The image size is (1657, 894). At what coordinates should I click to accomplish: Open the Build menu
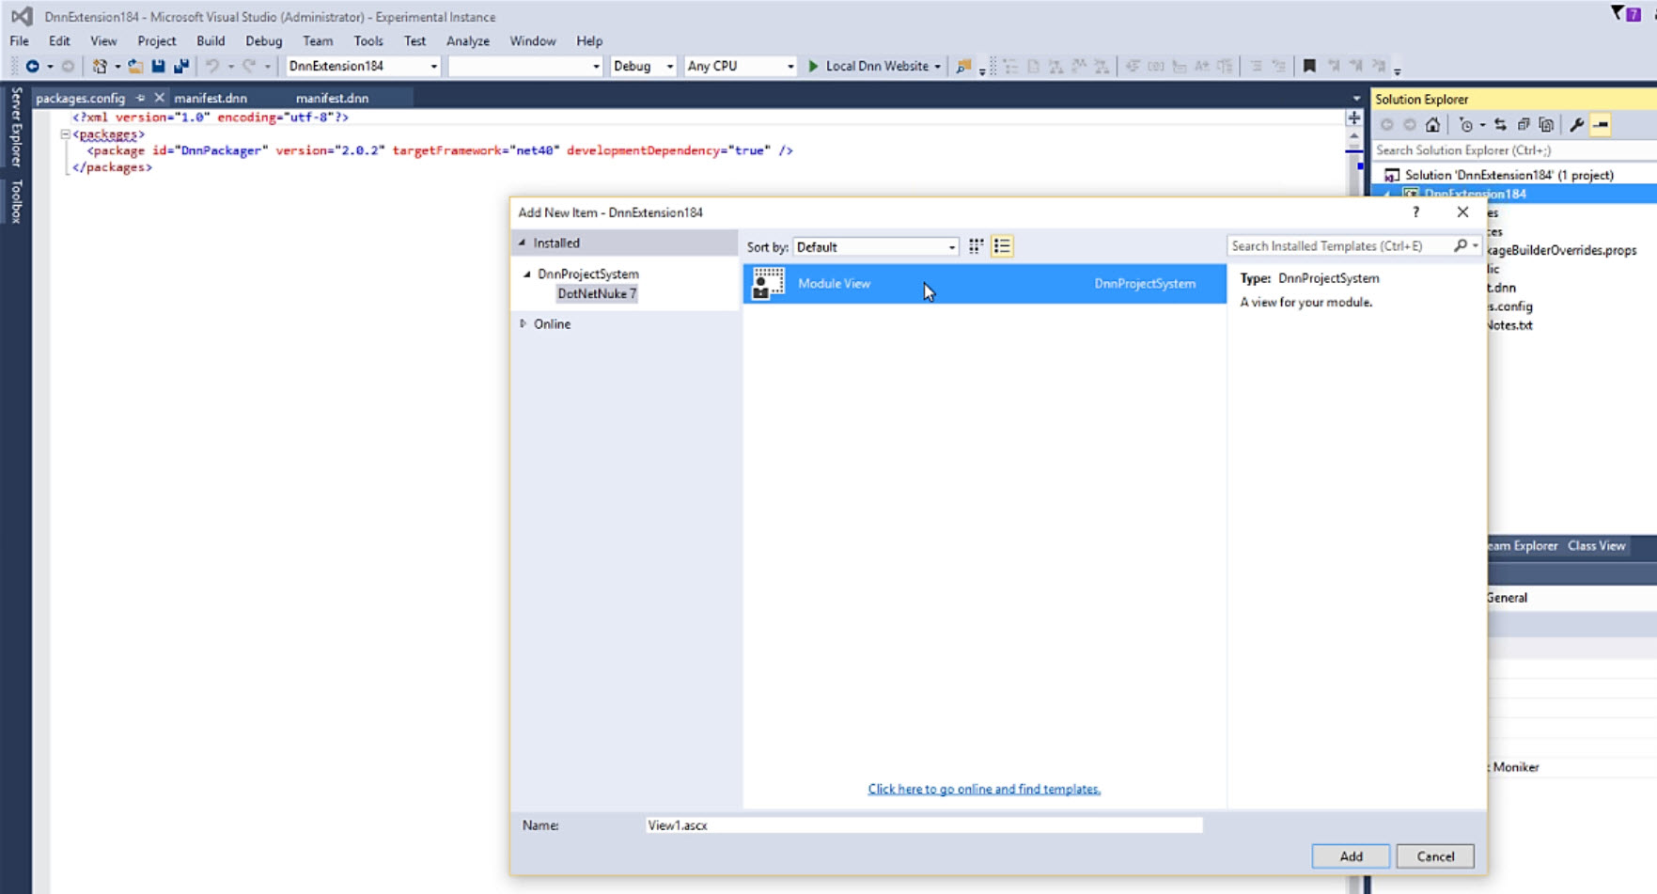click(211, 40)
